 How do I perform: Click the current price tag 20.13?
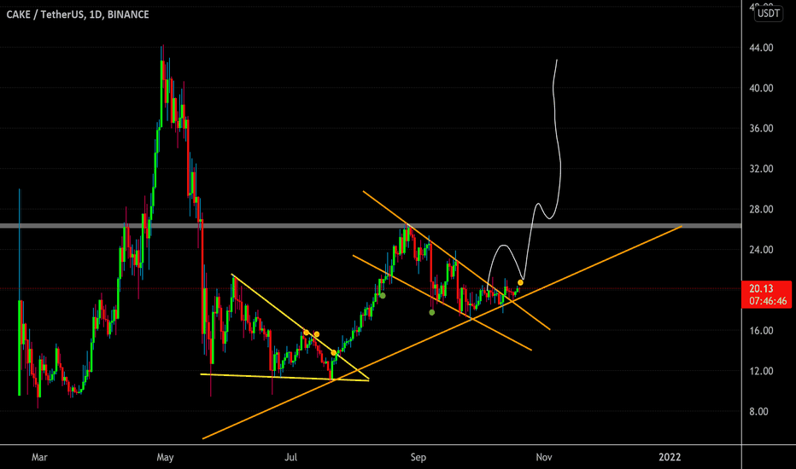click(761, 288)
